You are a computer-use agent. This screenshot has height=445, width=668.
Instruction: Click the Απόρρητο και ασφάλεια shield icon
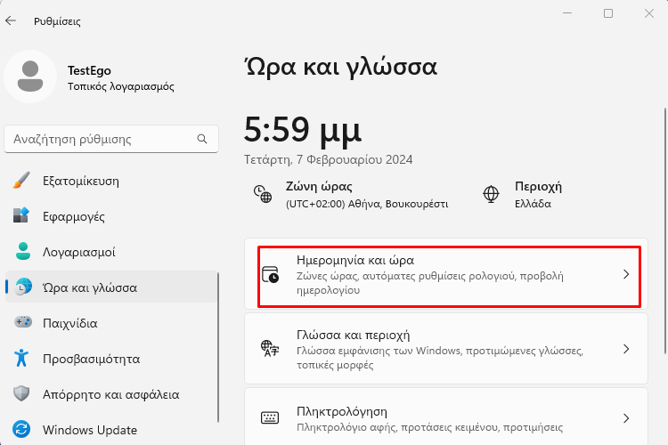(21, 394)
